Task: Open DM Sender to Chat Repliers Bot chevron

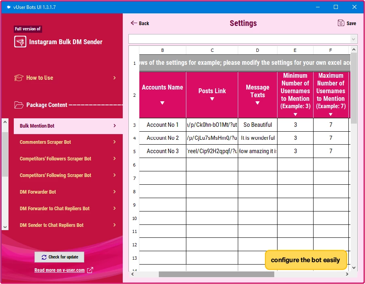Action: (115, 225)
